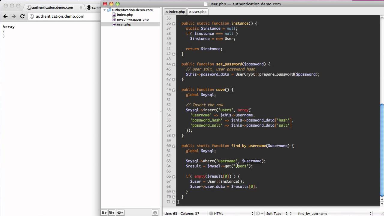Open mysql-wrapper.php in the project drawer
The image size is (384, 216).
coord(133,19)
